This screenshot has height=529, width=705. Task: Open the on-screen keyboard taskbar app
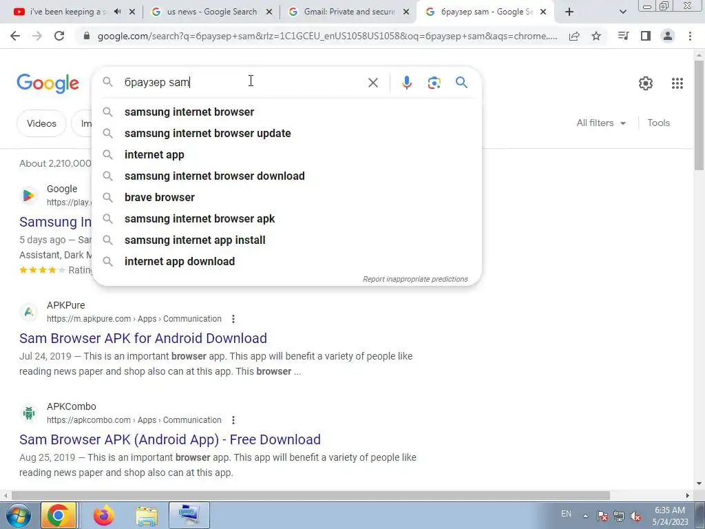pyautogui.click(x=189, y=515)
